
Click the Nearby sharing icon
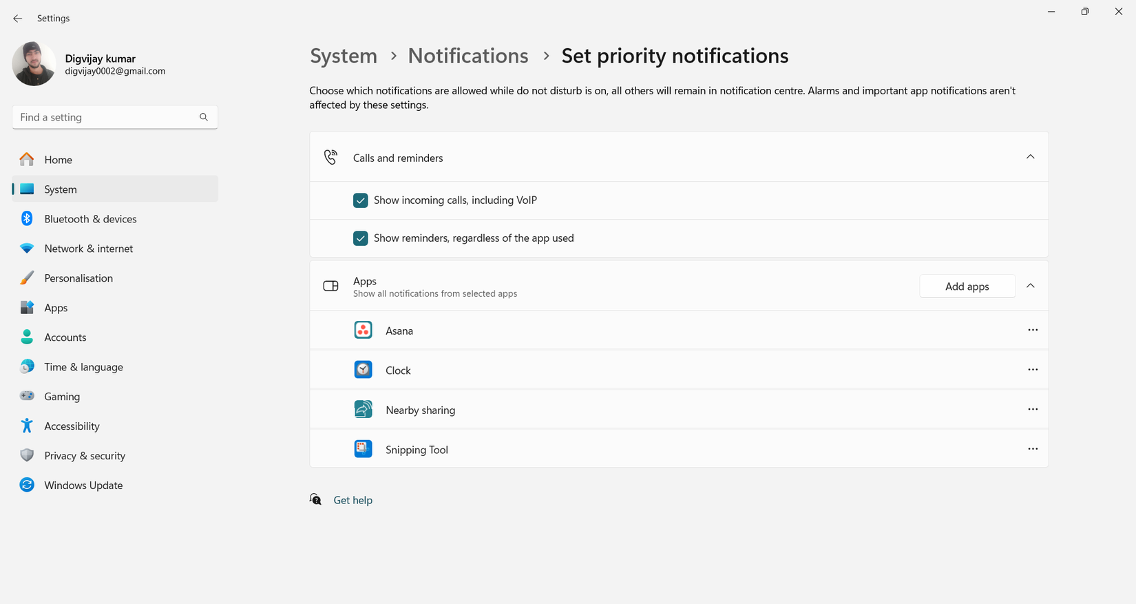363,410
